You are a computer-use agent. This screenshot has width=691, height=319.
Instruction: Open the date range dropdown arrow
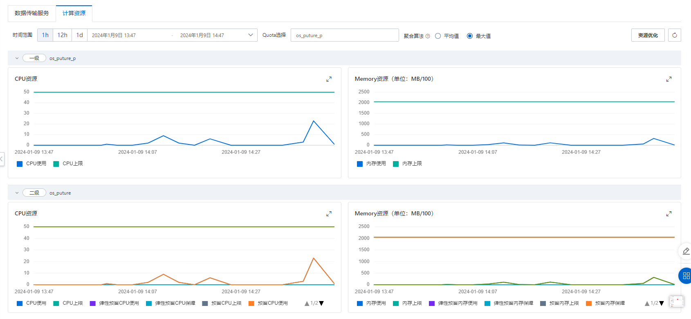[251, 35]
